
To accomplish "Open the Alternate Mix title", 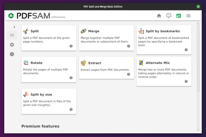I will tap(158, 63).
